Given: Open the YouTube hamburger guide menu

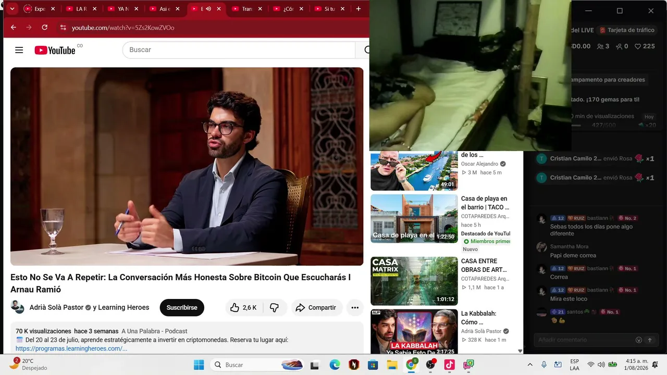Looking at the screenshot, I should pos(19,50).
